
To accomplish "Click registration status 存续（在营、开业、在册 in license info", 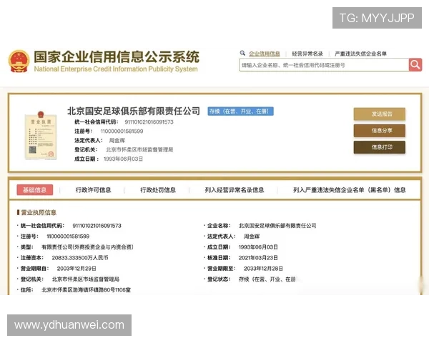I will [267, 279].
